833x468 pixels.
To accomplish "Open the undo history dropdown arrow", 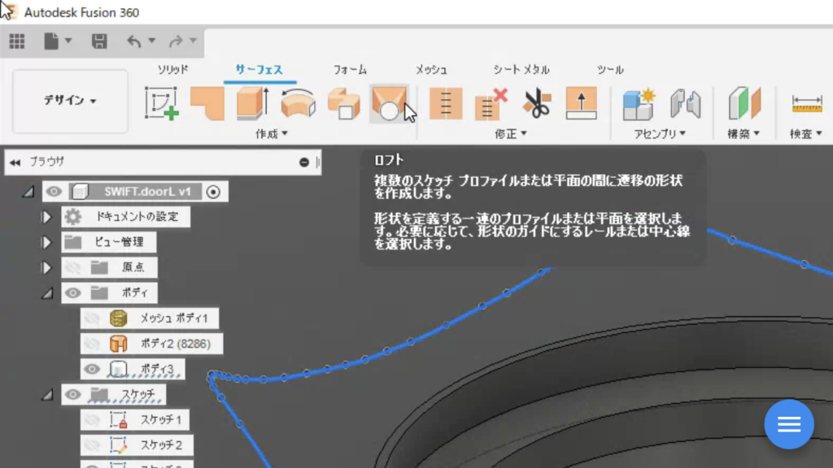I will pos(152,41).
